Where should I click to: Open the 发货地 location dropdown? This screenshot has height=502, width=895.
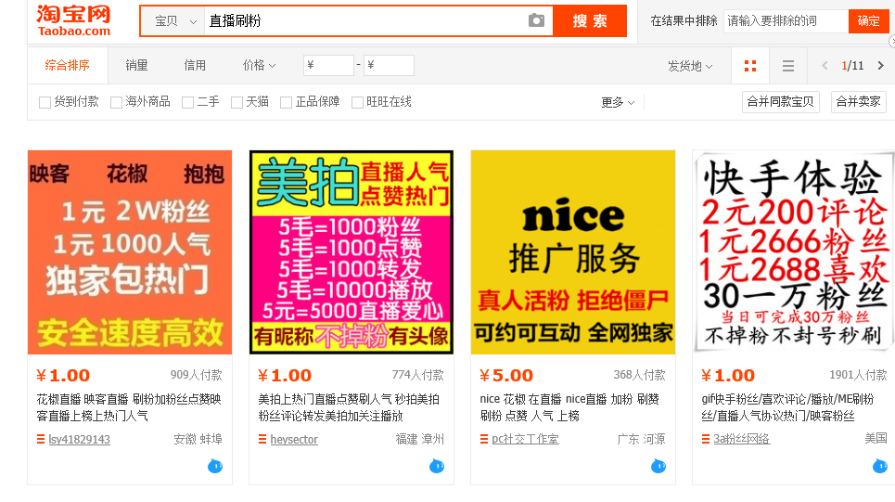(689, 66)
